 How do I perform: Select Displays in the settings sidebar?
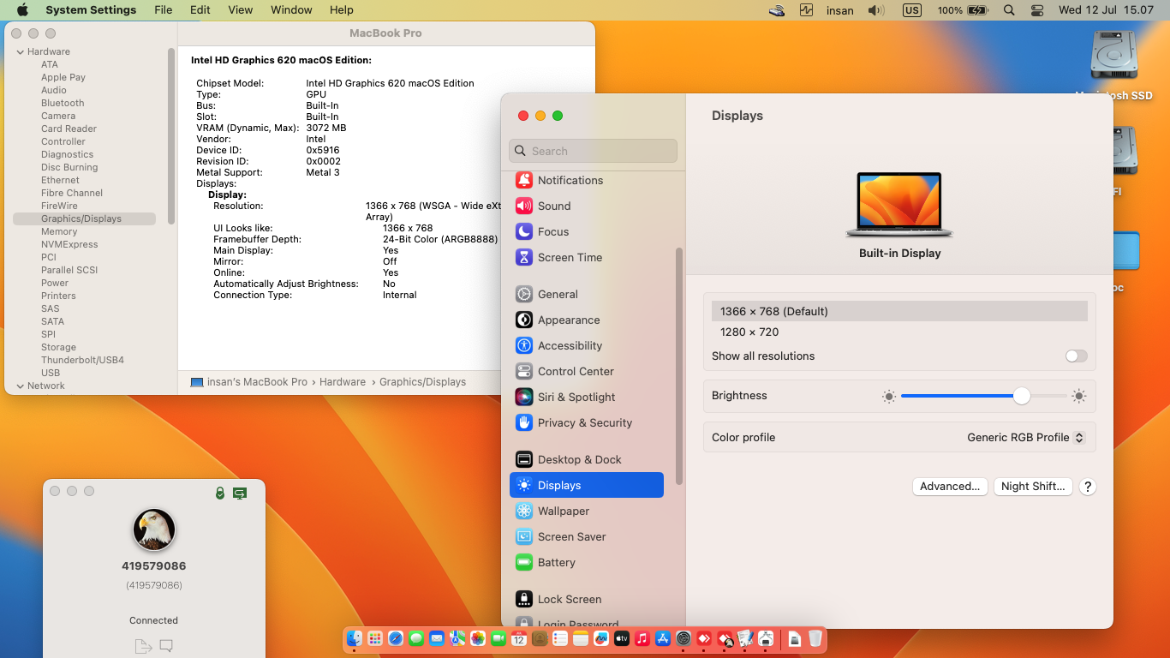tap(588, 485)
